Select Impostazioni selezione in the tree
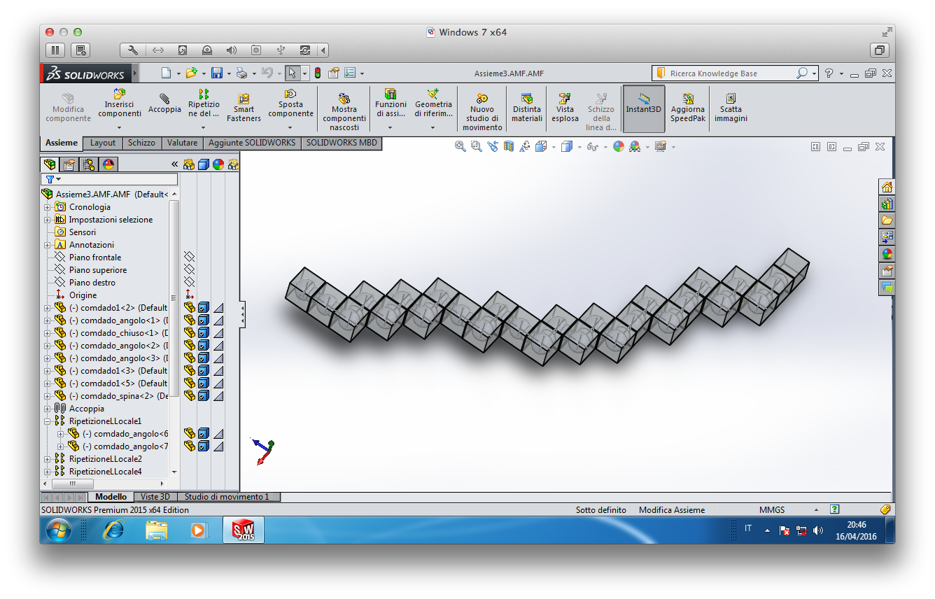The width and height of the screenshot is (935, 599). tap(111, 220)
